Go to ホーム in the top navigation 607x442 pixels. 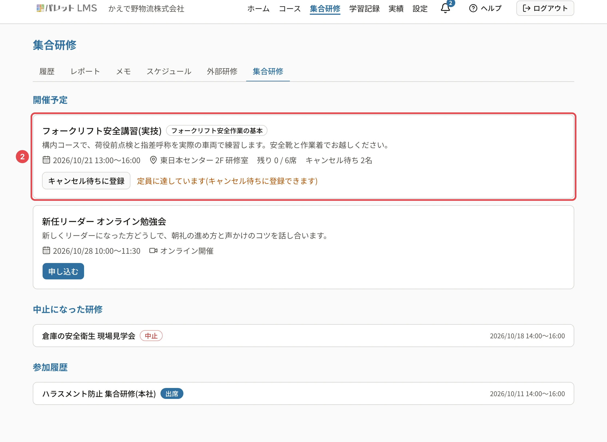(258, 9)
